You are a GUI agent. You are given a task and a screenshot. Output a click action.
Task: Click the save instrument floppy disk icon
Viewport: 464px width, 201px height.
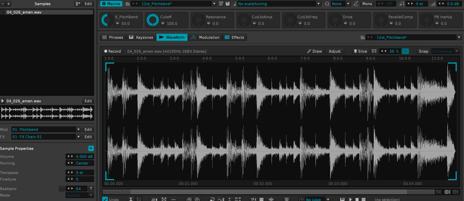pyautogui.click(x=228, y=4)
